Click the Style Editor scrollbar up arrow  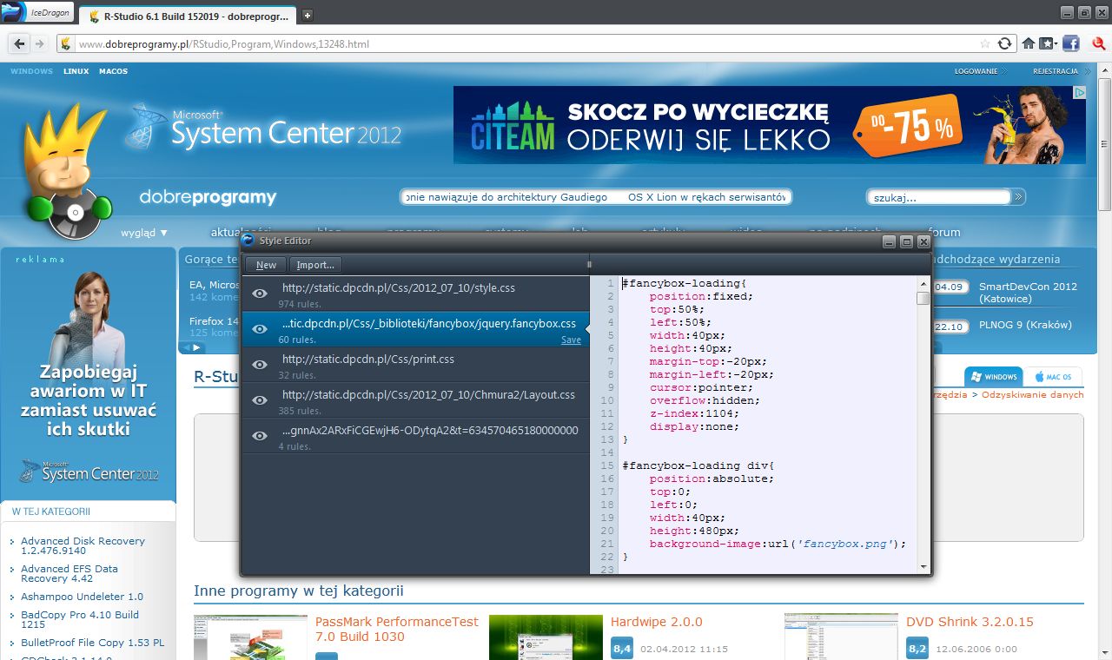tap(923, 283)
